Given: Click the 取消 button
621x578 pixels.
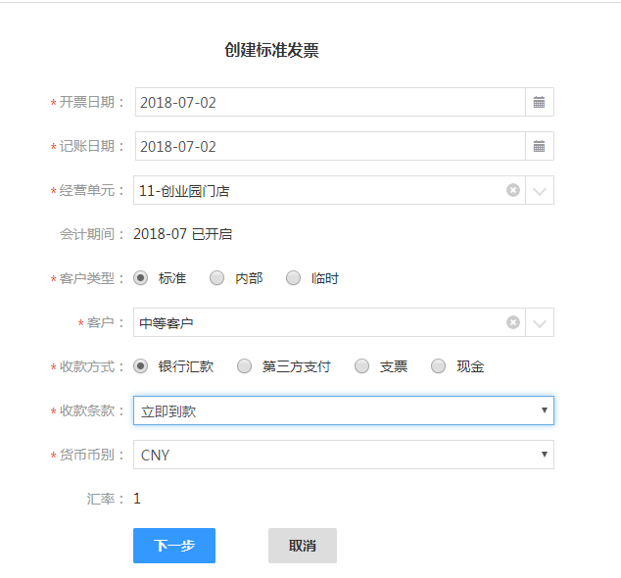Looking at the screenshot, I should pos(303,546).
